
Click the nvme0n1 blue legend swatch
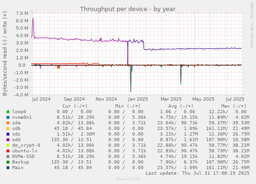click(x=8, y=117)
